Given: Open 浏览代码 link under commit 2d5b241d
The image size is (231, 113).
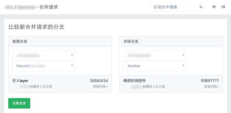Looking at the screenshot, I should coord(100,87).
